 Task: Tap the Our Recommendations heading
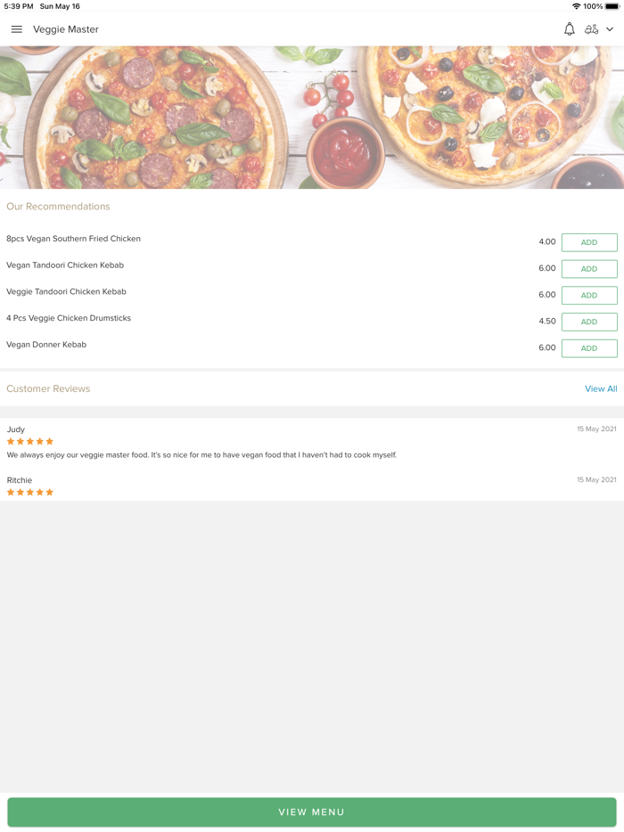(58, 207)
